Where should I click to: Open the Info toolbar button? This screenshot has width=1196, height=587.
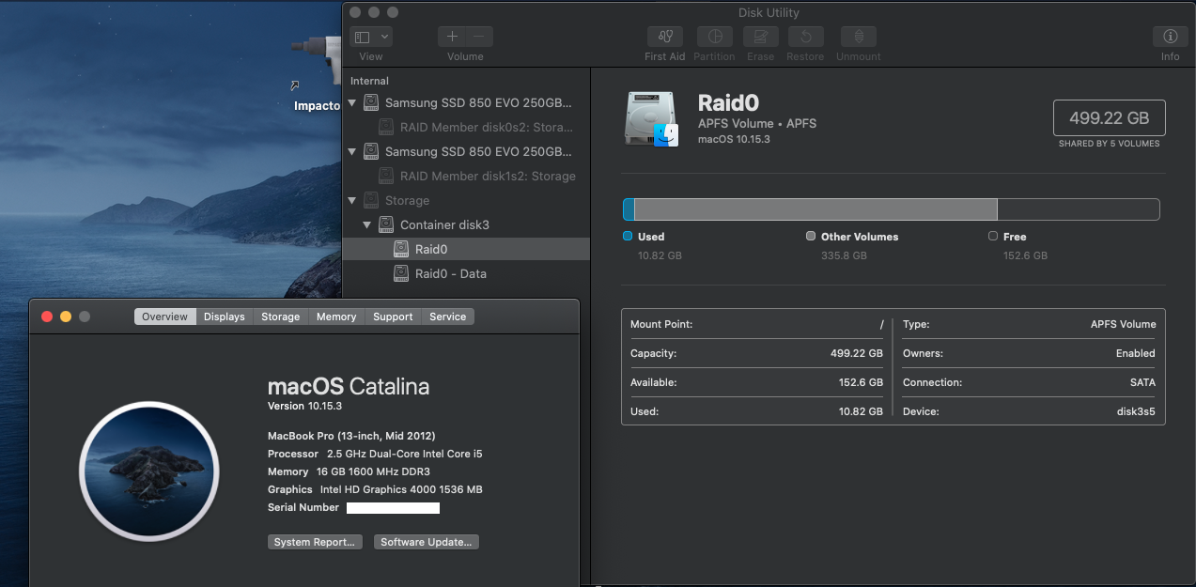[x=1171, y=37]
